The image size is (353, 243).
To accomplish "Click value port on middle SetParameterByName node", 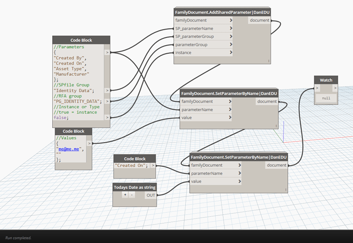I will (206, 118).
